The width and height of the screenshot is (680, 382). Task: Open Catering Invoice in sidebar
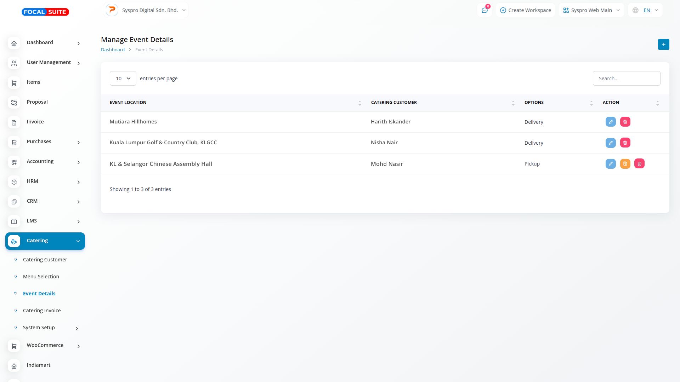[42, 311]
